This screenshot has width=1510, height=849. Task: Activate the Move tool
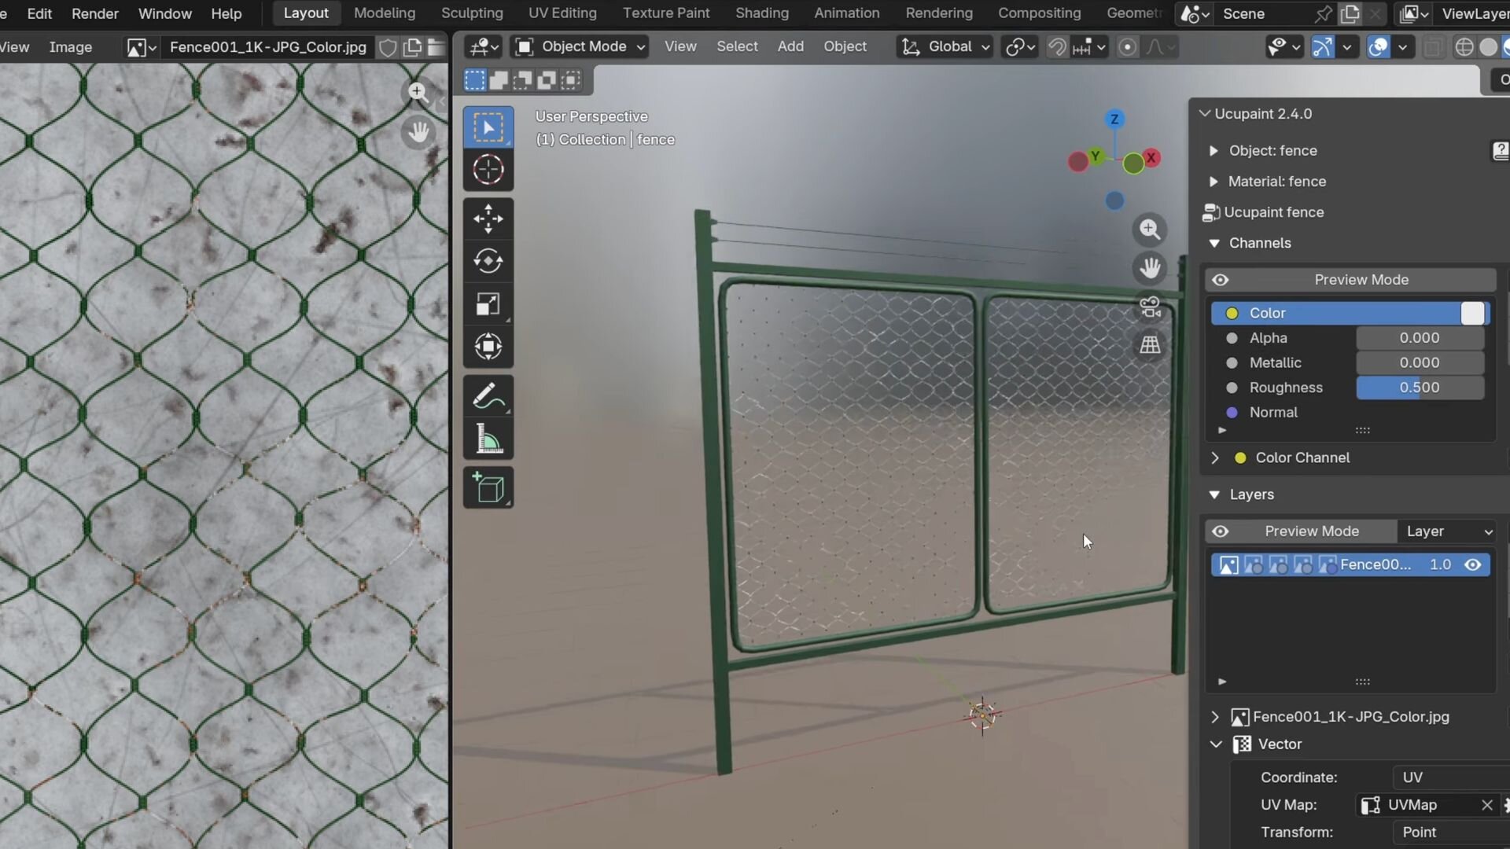coord(488,219)
